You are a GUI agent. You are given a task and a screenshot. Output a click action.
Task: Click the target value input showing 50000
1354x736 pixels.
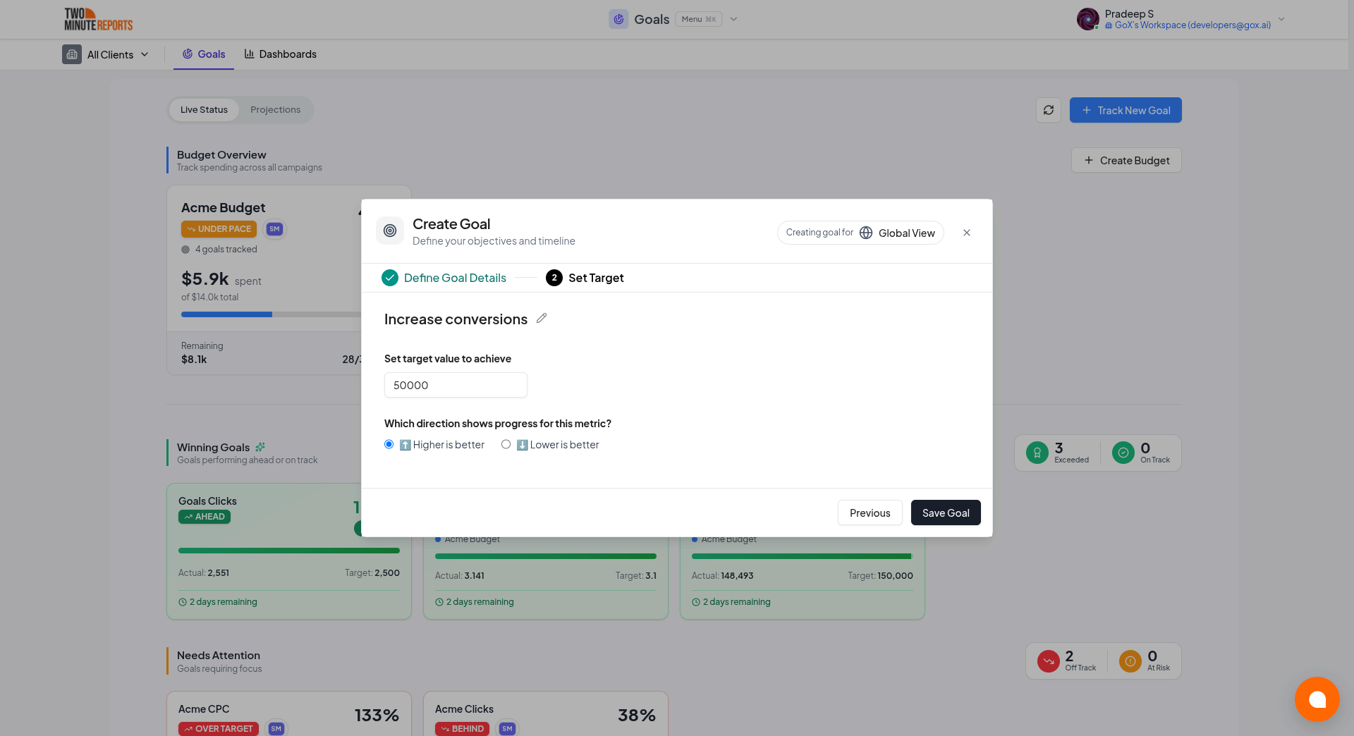456,385
